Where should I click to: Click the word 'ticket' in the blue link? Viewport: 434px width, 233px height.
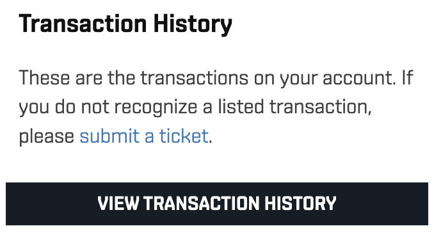184,136
